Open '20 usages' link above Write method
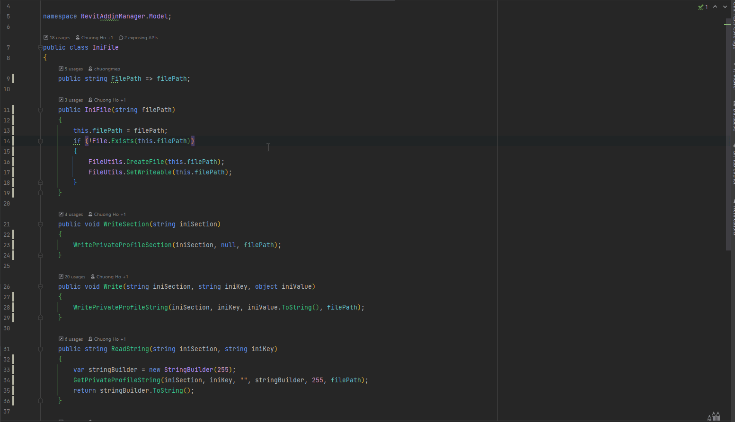 click(x=75, y=277)
